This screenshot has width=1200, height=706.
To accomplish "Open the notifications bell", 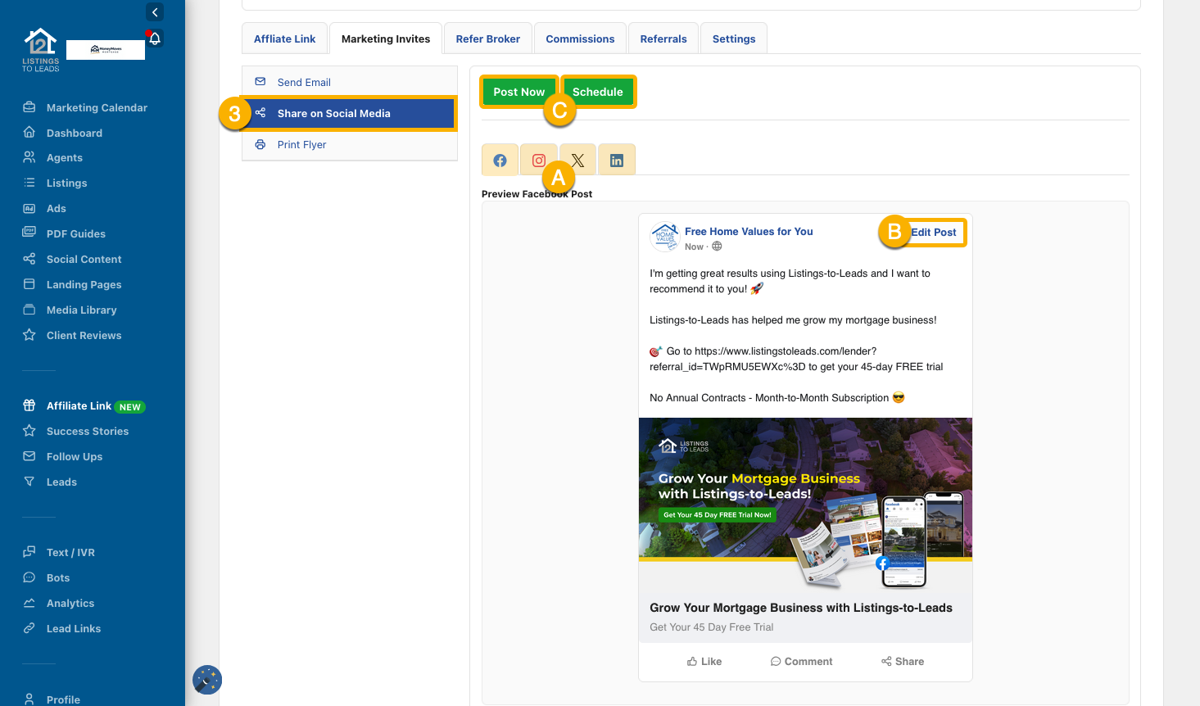I will pos(155,38).
